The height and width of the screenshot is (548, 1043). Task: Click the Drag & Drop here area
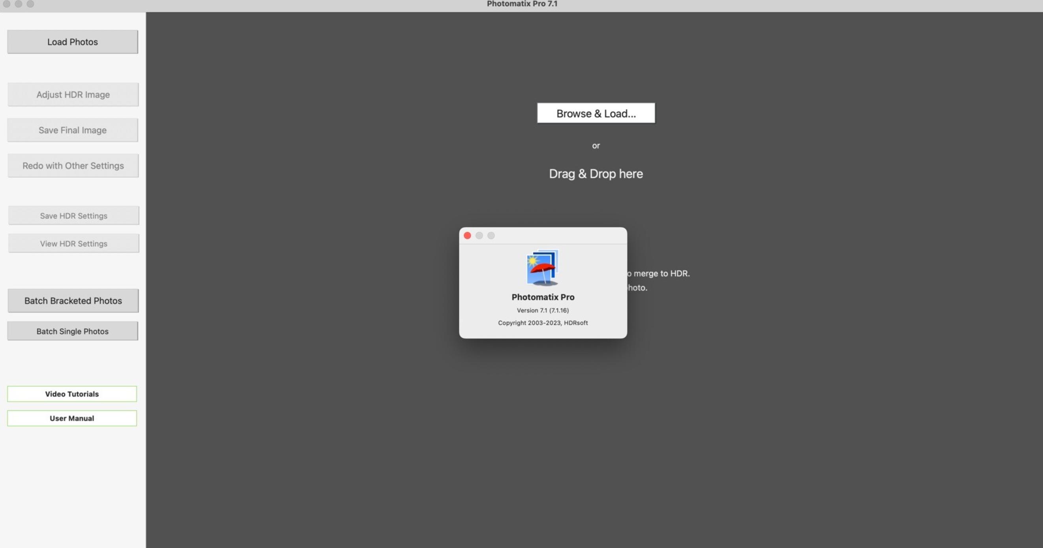click(596, 174)
